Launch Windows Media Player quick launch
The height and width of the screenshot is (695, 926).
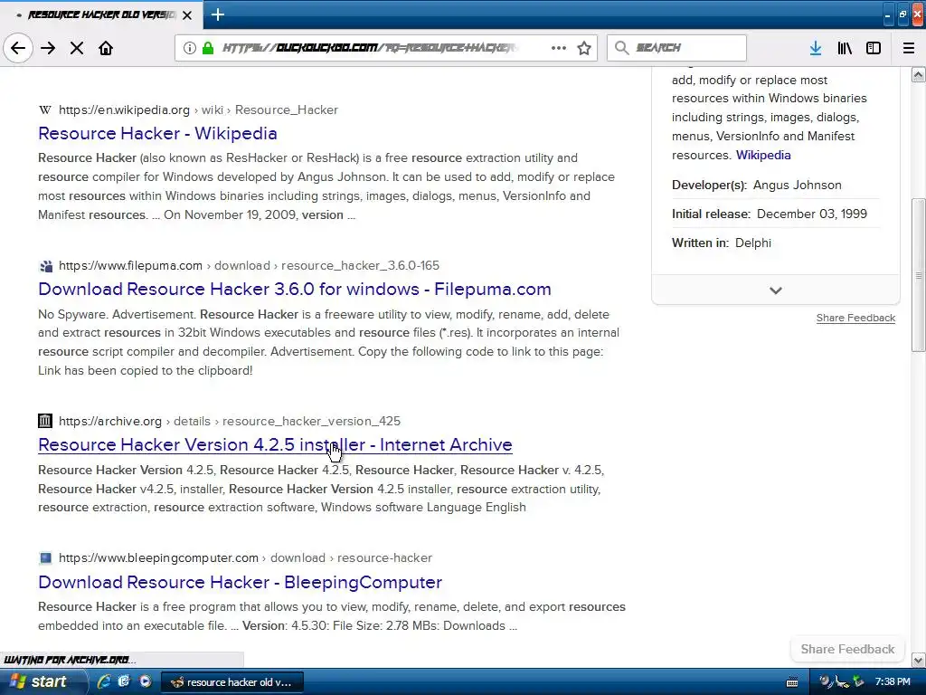tap(146, 681)
